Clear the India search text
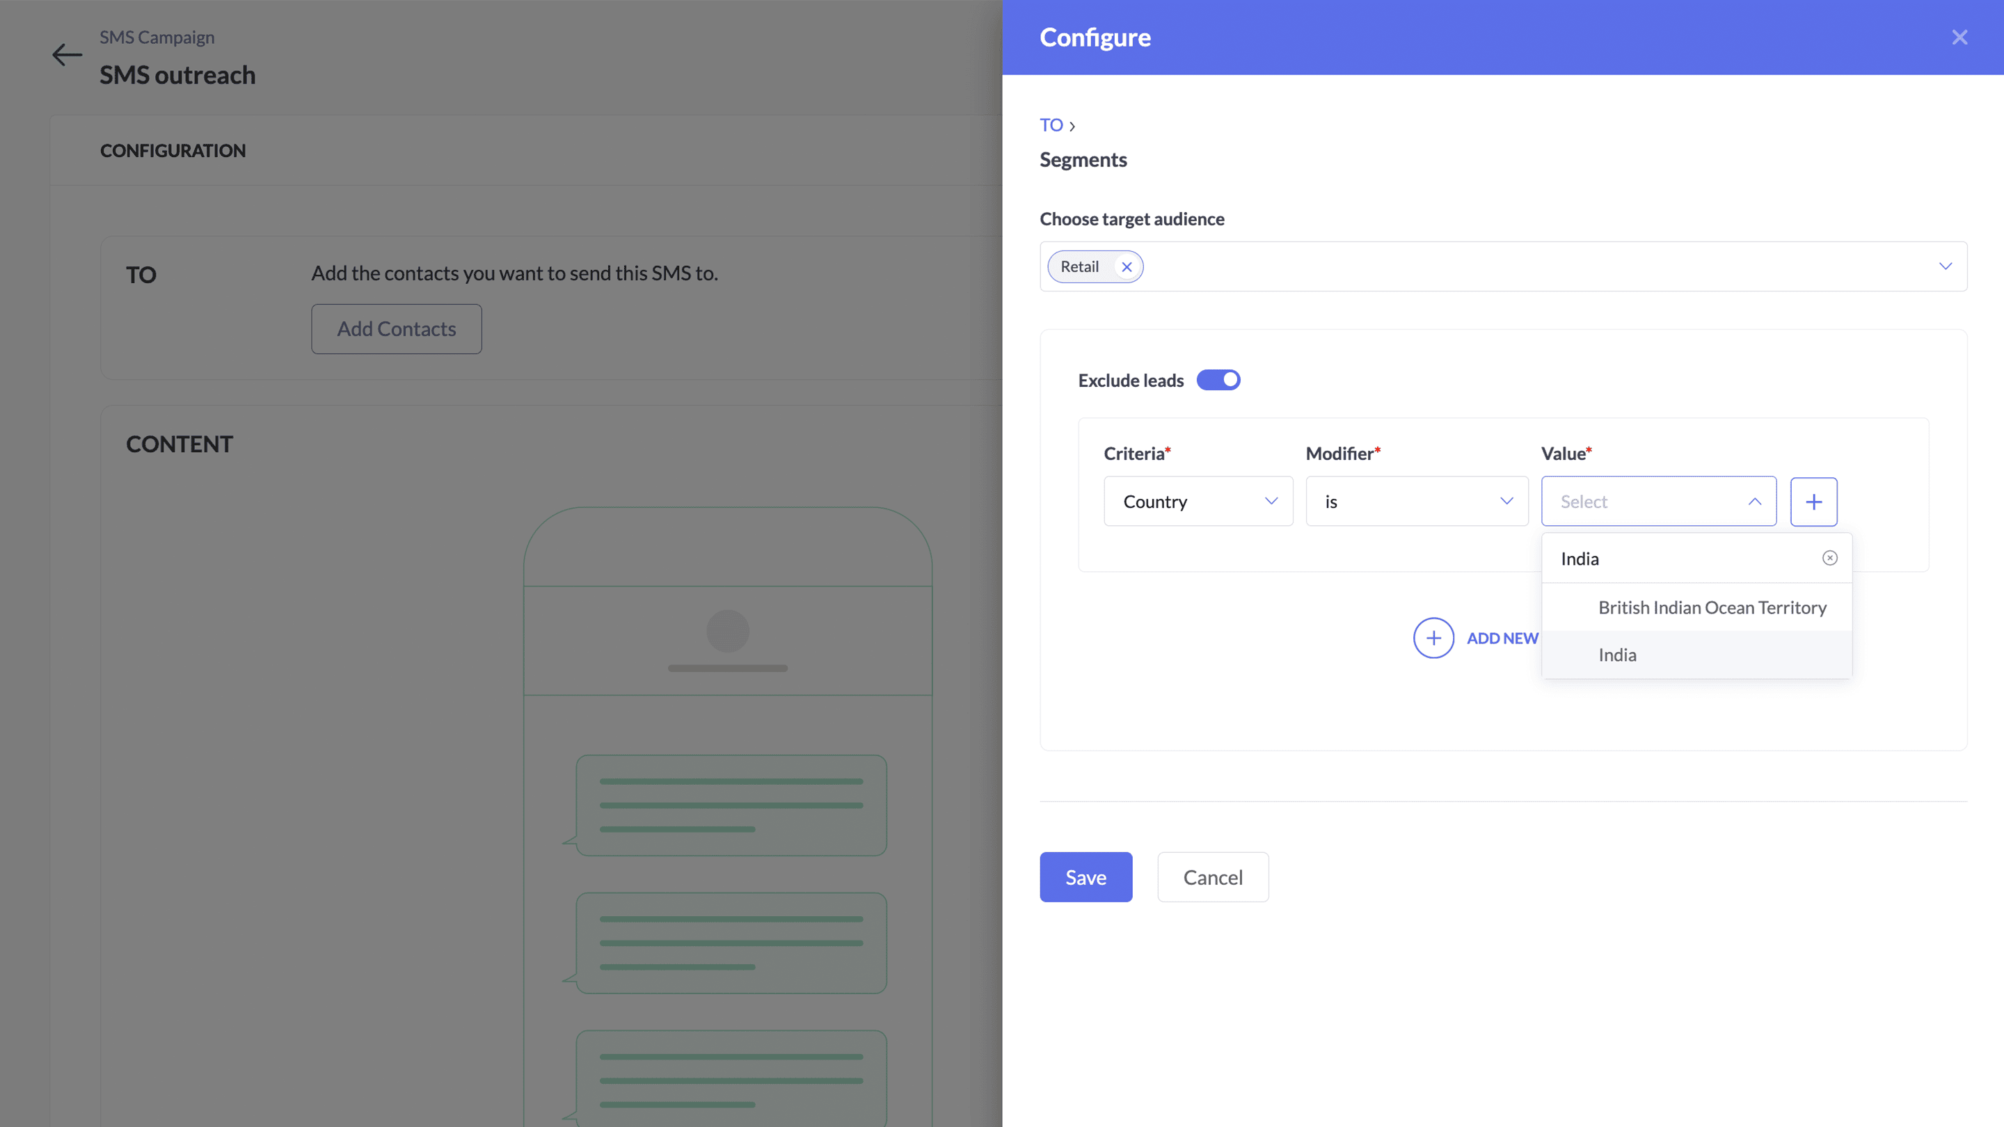The width and height of the screenshot is (2004, 1127). coord(1830,558)
